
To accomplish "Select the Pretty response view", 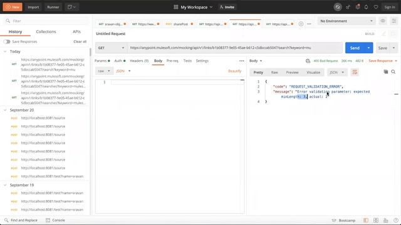I will tap(258, 72).
